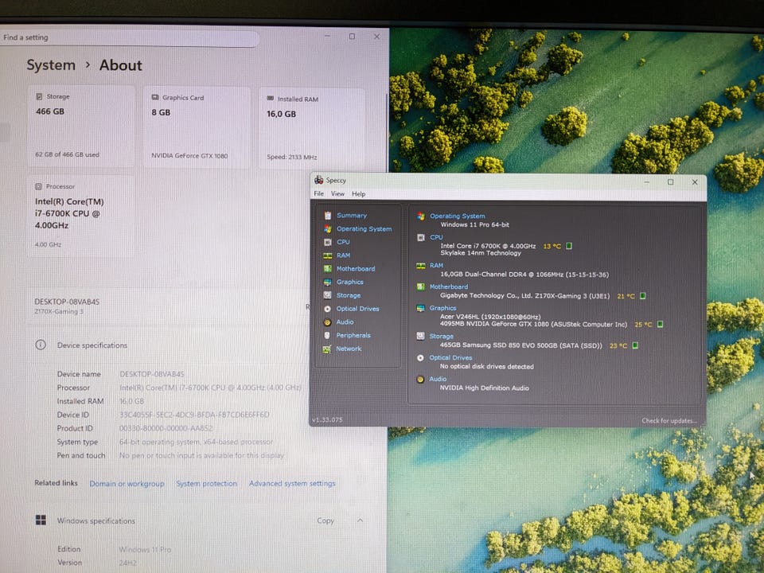Select CPU chip icon in Speccy sidebar
Image resolution: width=764 pixels, height=573 pixels.
[x=328, y=242]
